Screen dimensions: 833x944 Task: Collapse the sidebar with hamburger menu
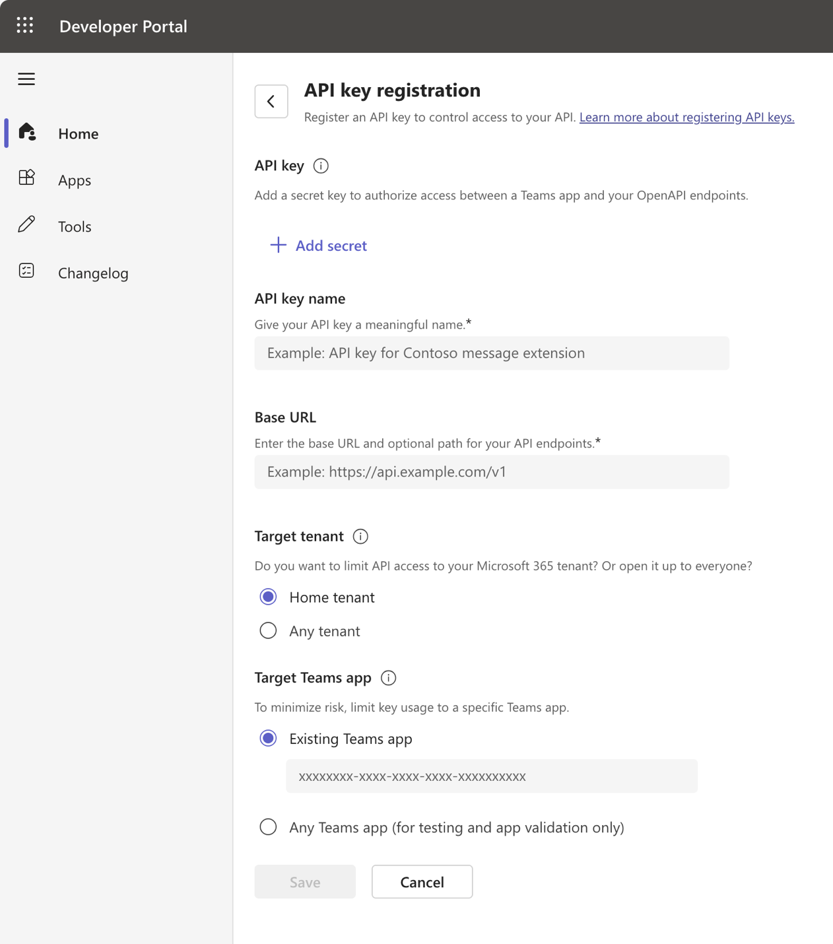pos(26,79)
